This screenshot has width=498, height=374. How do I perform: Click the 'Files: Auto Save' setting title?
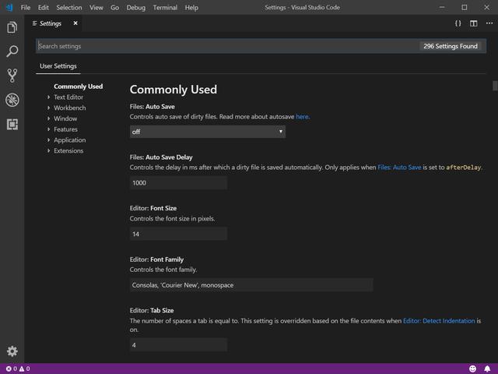[153, 107]
